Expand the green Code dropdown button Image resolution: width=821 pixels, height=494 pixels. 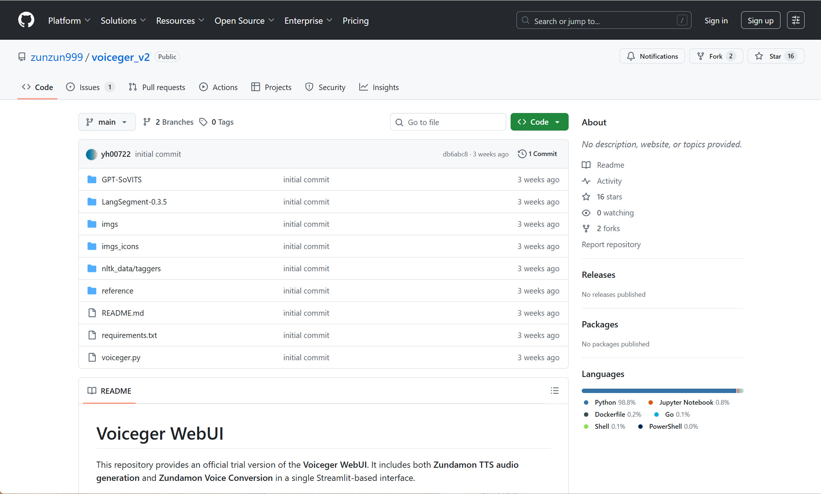click(539, 122)
